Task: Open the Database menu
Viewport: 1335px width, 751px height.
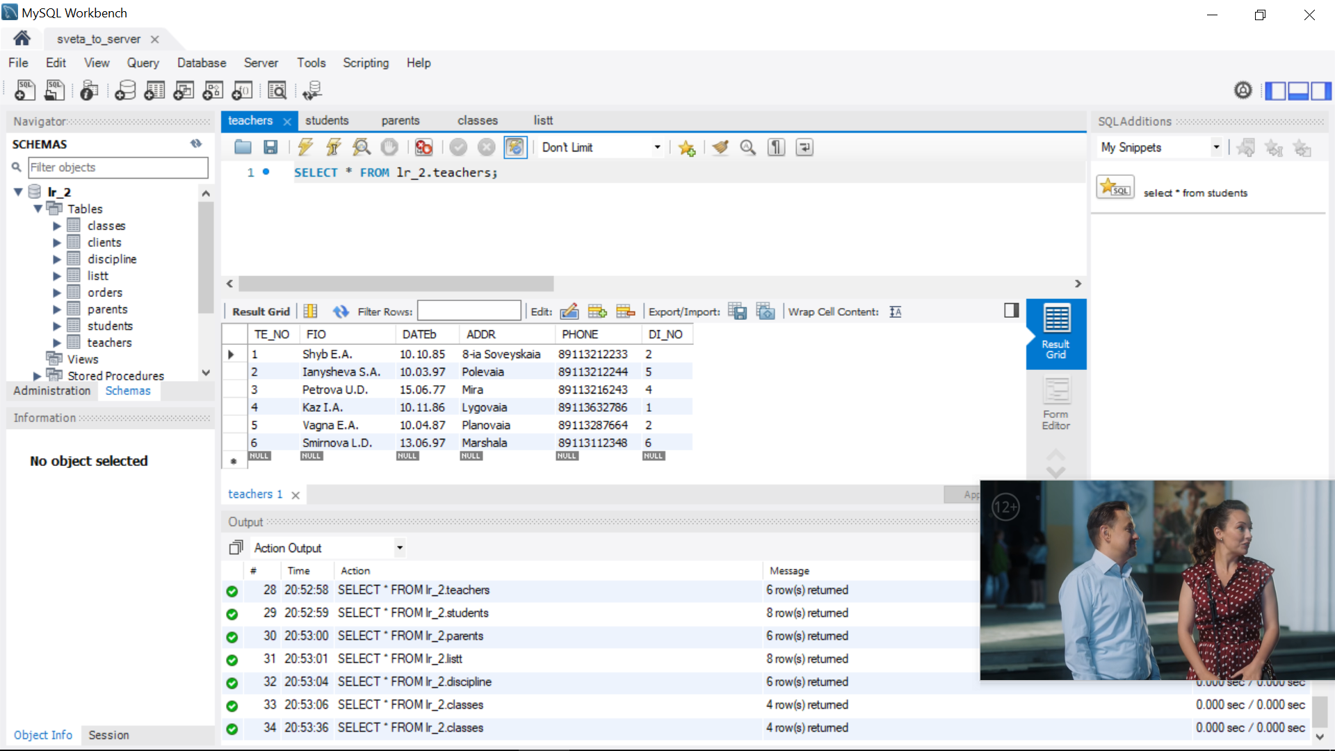Action: pyautogui.click(x=202, y=63)
